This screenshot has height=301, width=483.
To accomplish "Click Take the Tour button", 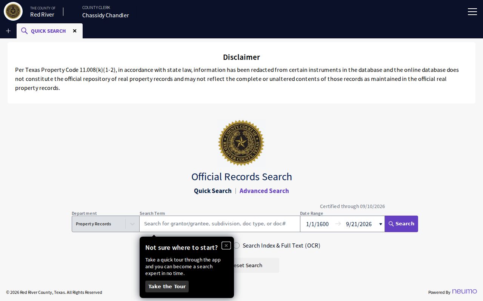I will (167, 286).
